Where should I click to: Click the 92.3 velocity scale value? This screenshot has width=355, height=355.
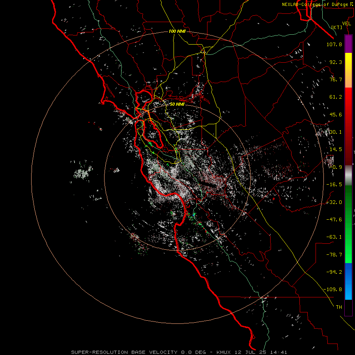[336, 62]
